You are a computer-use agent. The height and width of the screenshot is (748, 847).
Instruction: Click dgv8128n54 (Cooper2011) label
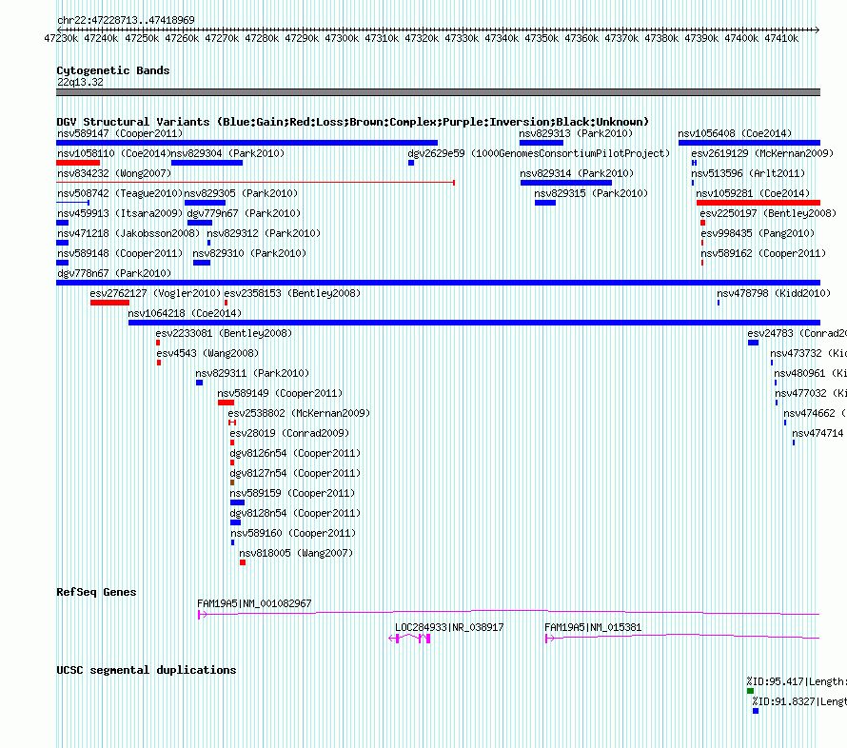click(x=295, y=513)
